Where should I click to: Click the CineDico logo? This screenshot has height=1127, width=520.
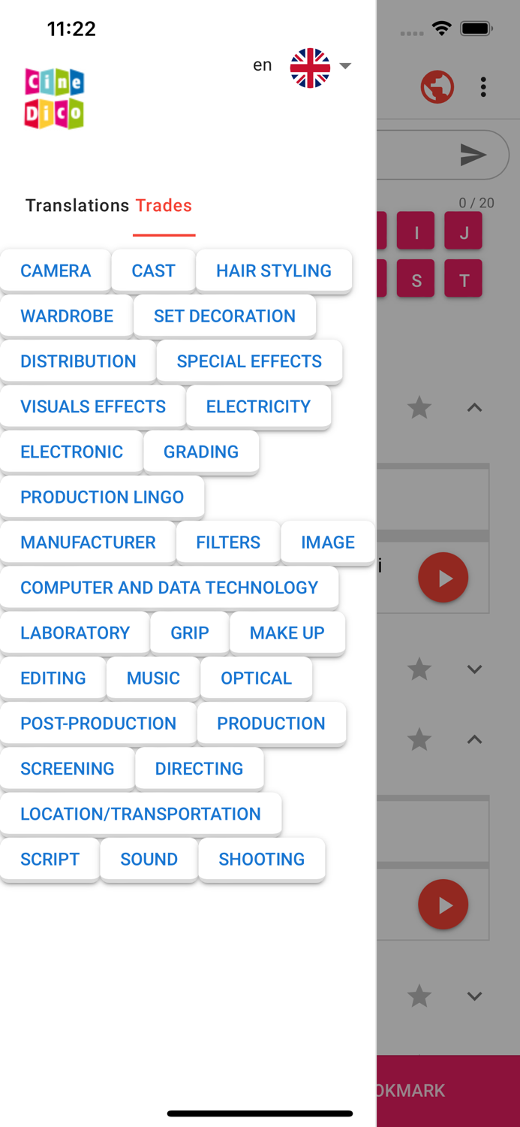coord(54,98)
